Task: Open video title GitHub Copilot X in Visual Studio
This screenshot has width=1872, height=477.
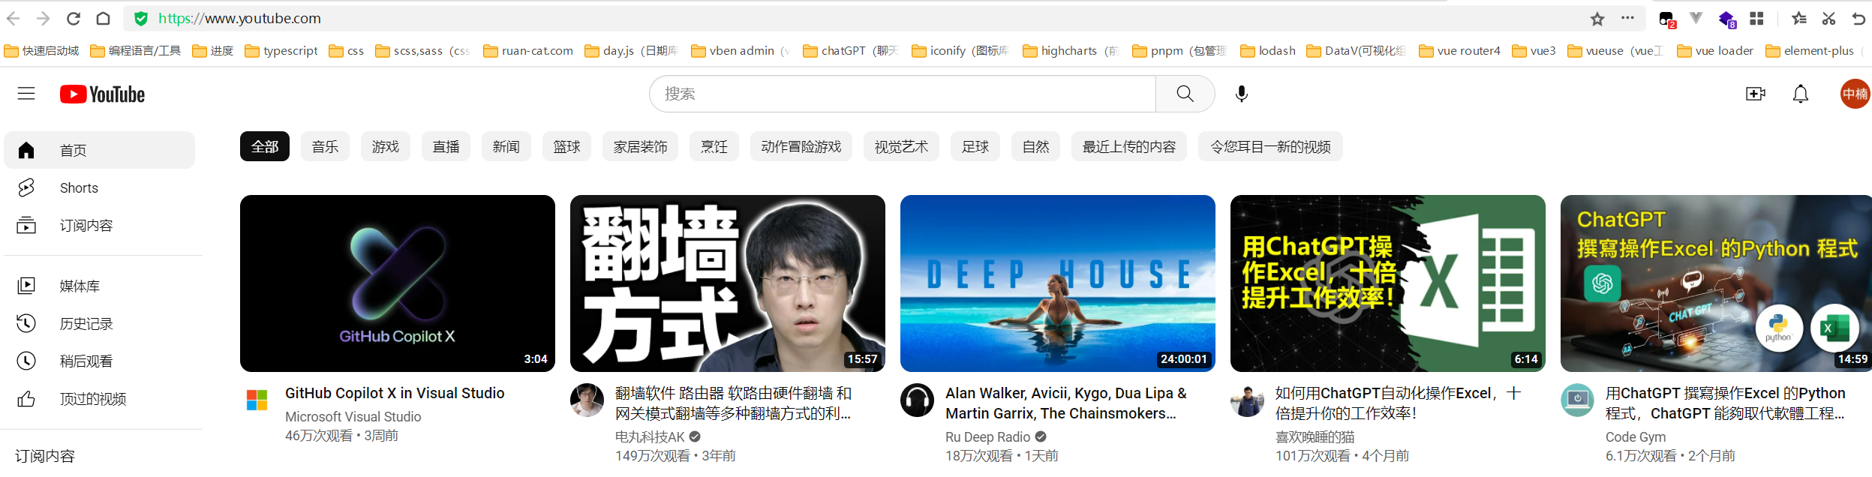Action: click(395, 393)
